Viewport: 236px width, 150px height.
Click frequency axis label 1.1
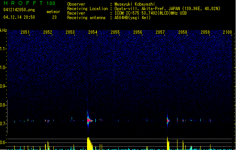(3, 49)
